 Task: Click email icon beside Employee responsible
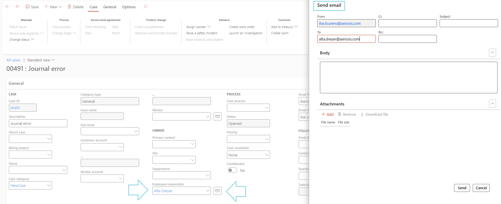pyautogui.click(x=217, y=191)
